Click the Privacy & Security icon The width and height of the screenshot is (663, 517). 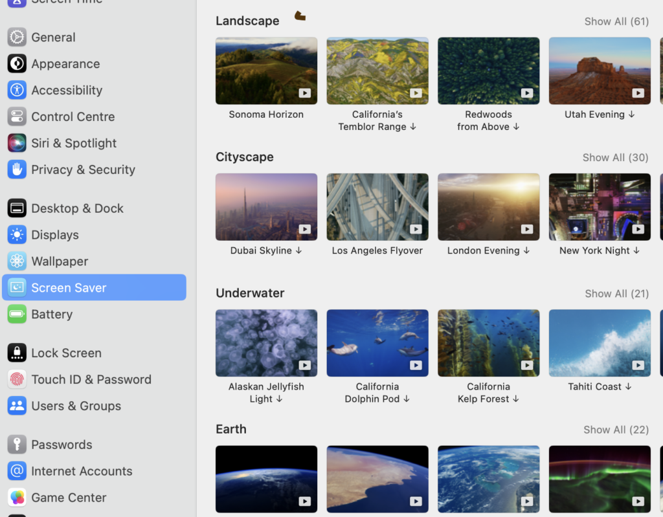click(16, 170)
